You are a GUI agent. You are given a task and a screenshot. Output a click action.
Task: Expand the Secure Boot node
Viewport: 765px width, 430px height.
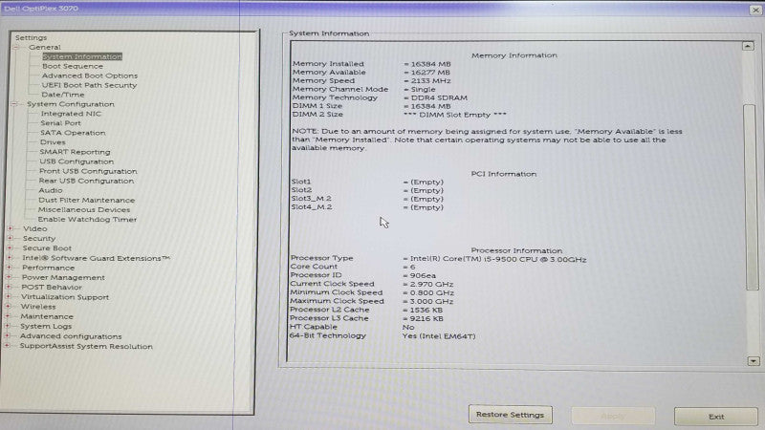10,247
